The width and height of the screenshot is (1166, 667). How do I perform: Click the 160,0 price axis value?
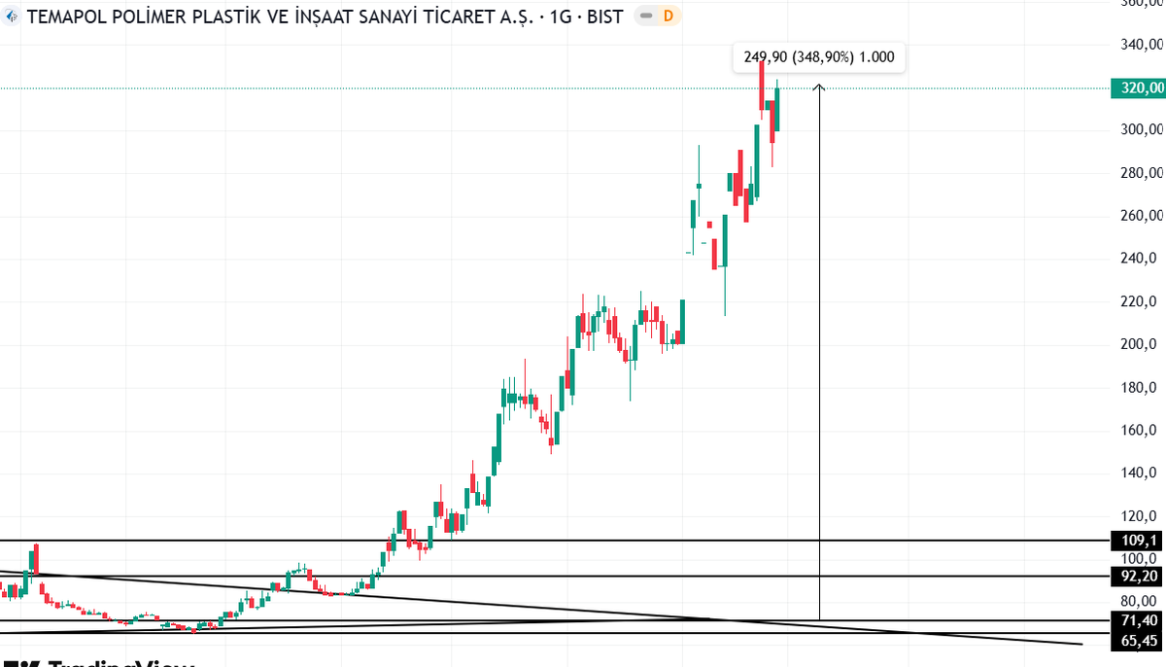point(1139,430)
